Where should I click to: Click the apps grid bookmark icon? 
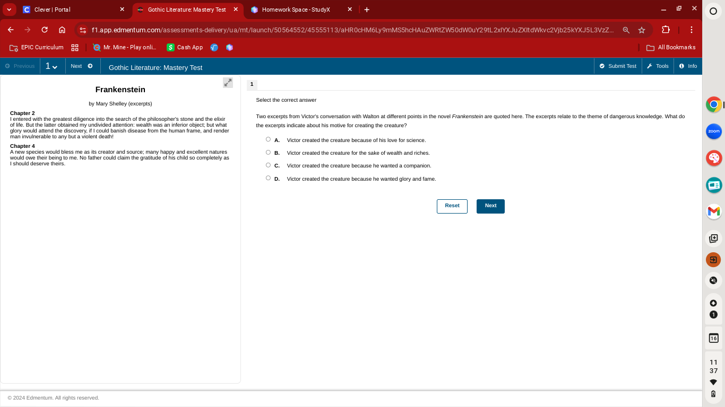[x=75, y=47]
